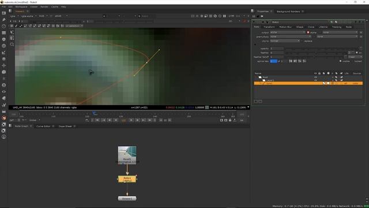The width and height of the screenshot is (369, 208).
Task: Open the clip to format dropdown
Action: 285,41
